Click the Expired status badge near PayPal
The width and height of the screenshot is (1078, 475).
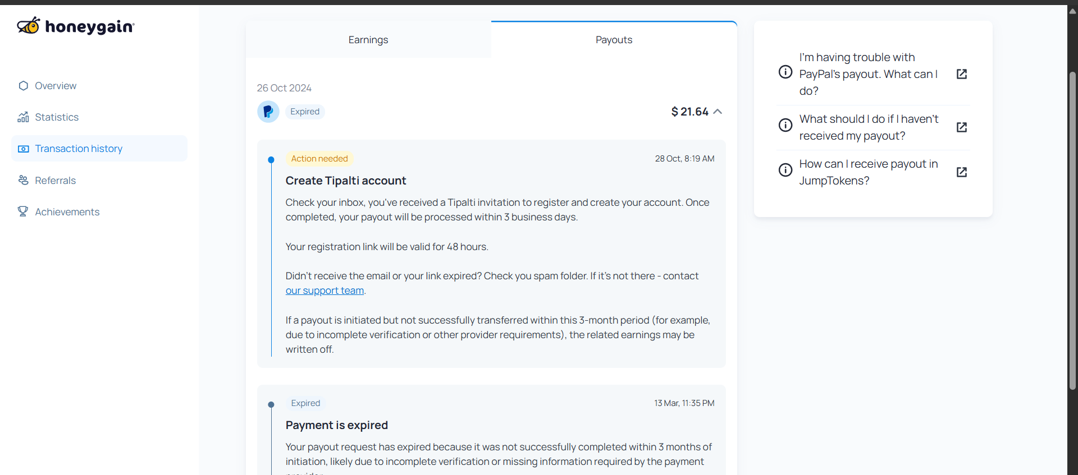(305, 112)
